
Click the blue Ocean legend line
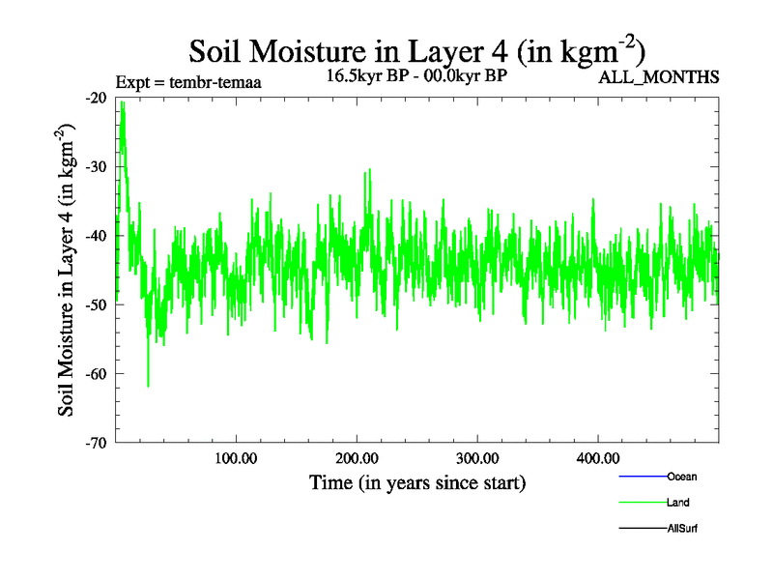(643, 477)
